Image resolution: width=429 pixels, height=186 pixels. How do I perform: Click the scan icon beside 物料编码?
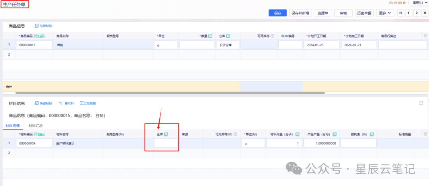coord(35,135)
